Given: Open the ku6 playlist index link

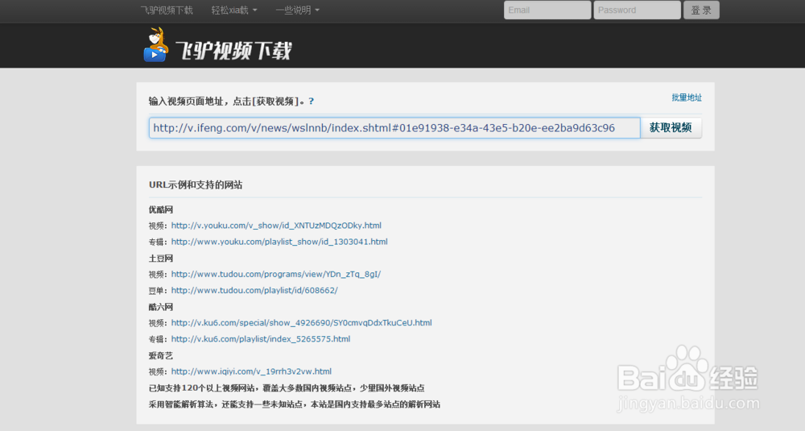Looking at the screenshot, I should (261, 339).
